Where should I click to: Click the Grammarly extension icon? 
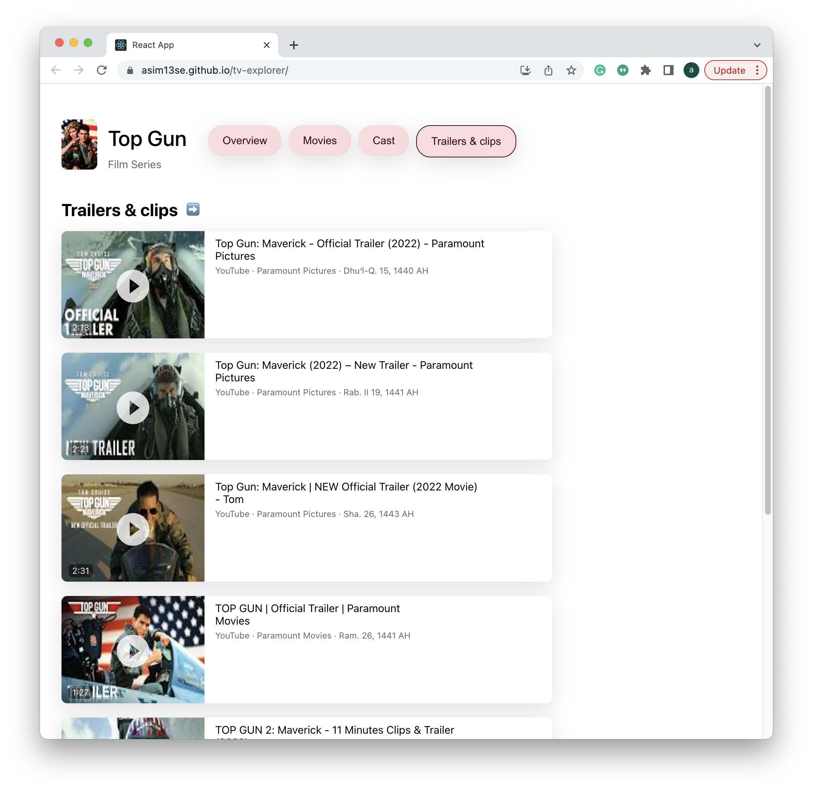click(600, 70)
